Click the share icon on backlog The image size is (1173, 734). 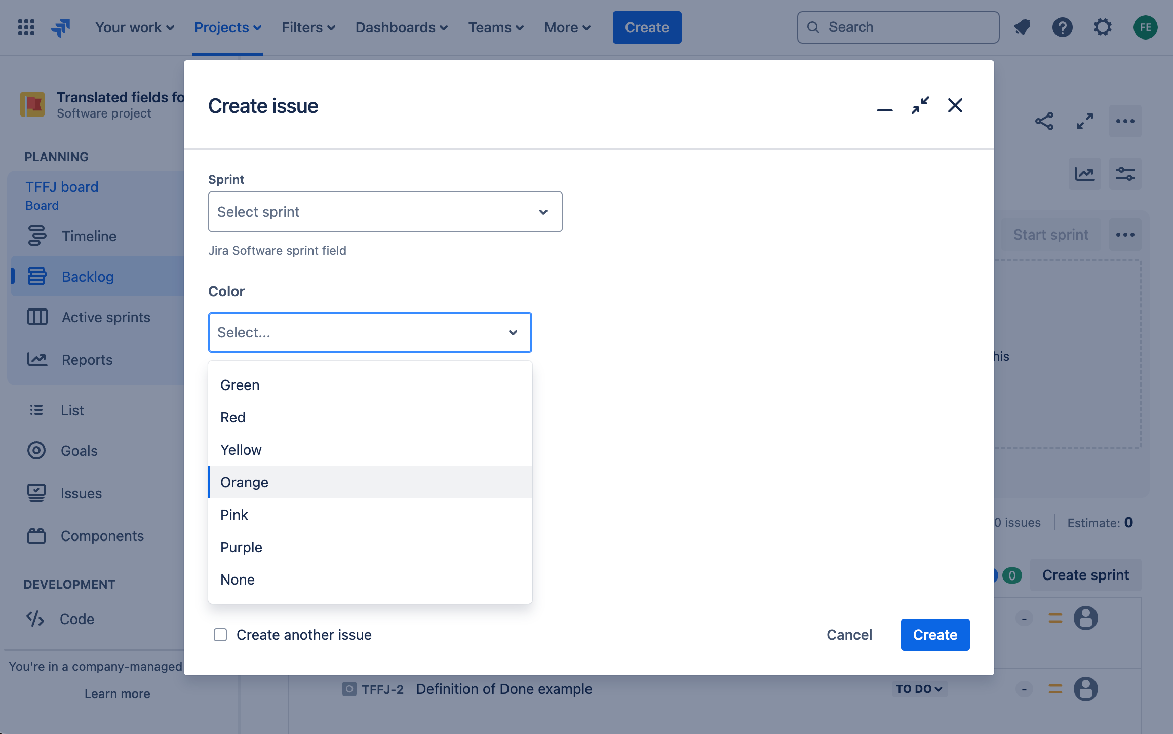1044,121
